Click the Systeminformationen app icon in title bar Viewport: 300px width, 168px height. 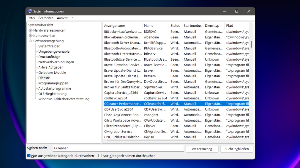pyautogui.click(x=30, y=11)
